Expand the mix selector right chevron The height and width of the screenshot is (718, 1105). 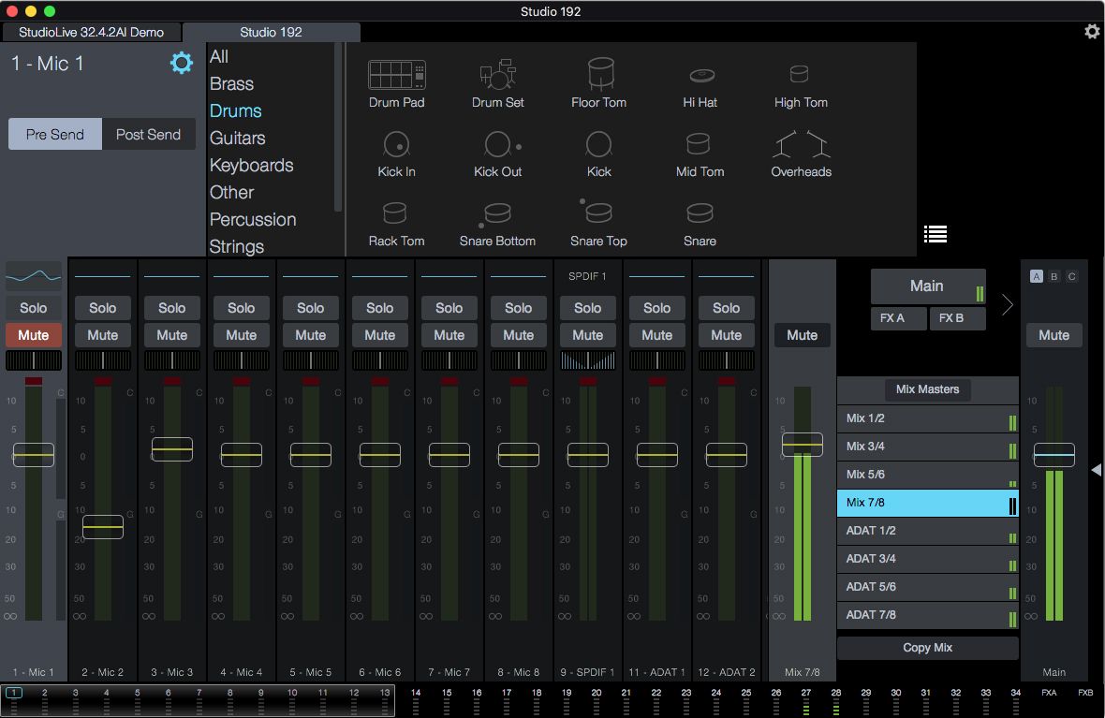pyautogui.click(x=1008, y=304)
